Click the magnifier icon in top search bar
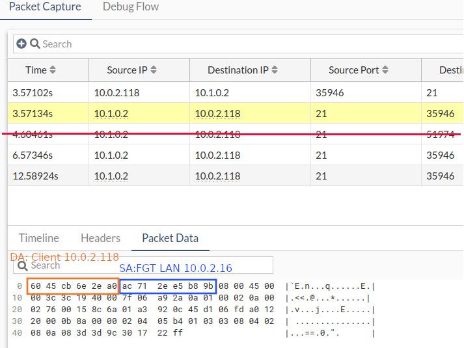Viewport: 464px width, 348px height. pos(35,44)
